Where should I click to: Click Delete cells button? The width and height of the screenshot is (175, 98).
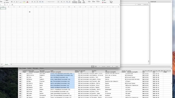(x=94, y=1)
